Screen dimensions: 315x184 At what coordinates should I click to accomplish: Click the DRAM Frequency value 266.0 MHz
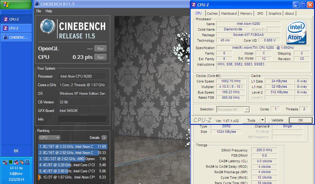[x=264, y=150]
